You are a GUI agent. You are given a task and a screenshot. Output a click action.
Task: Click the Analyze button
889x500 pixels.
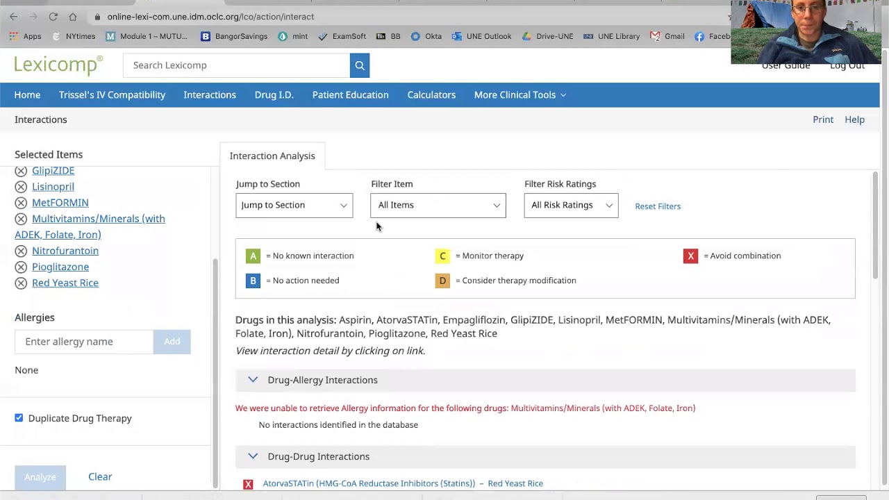[40, 477]
